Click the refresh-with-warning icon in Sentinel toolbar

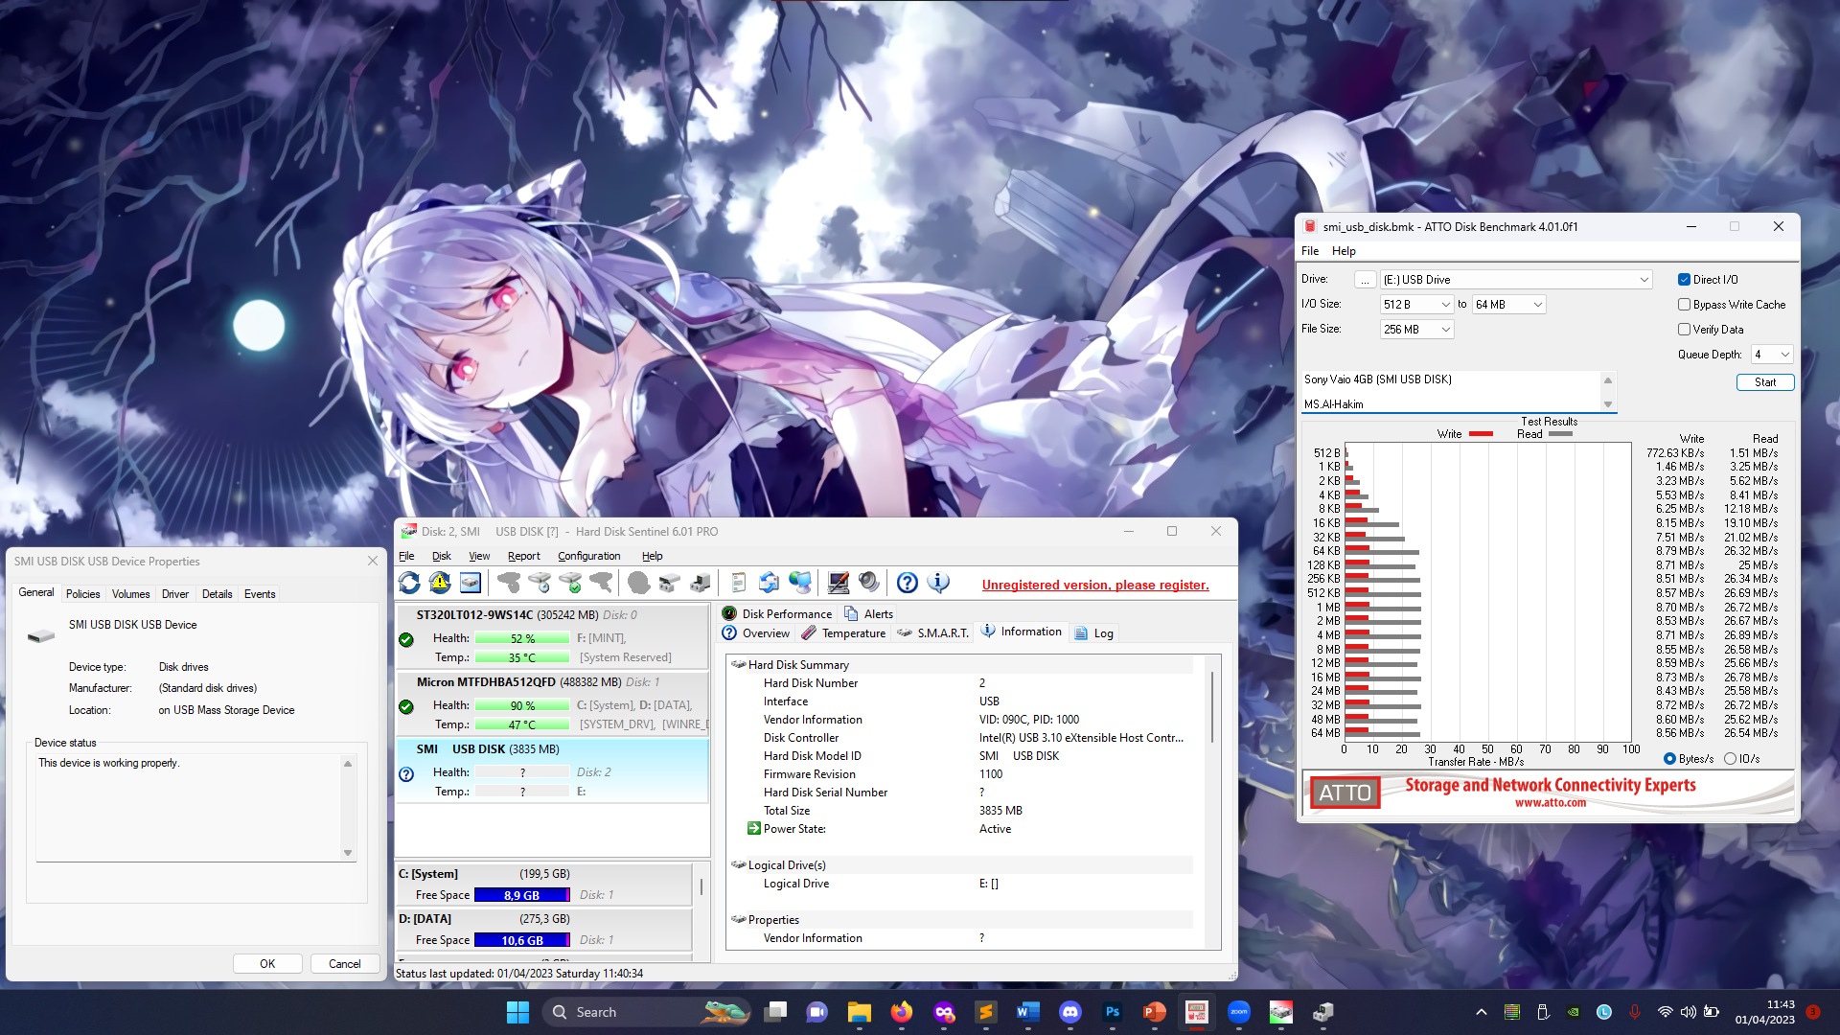[440, 583]
